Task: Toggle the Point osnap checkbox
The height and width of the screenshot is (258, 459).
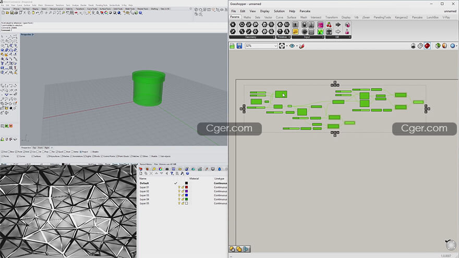Action: coord(16,152)
